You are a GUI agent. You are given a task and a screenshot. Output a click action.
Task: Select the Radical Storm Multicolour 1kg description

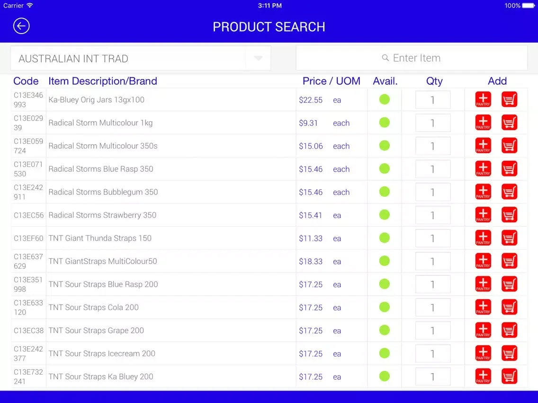[100, 123]
